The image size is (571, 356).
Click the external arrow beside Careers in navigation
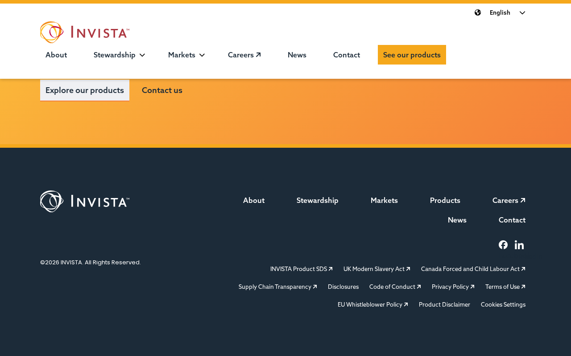coord(258,55)
